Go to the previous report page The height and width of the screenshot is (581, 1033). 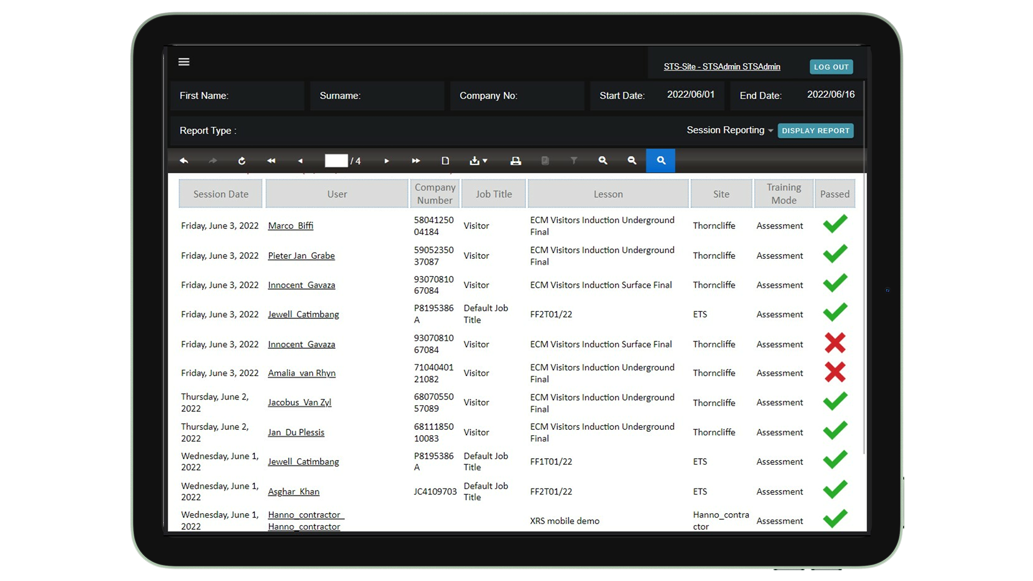tap(300, 161)
